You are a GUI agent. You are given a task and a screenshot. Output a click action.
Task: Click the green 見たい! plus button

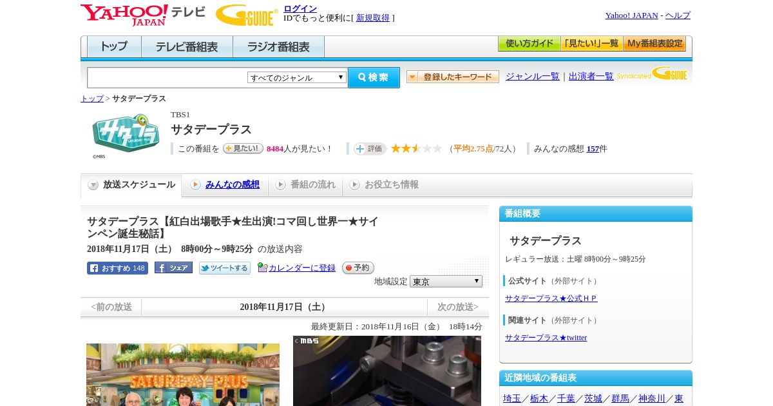(243, 148)
